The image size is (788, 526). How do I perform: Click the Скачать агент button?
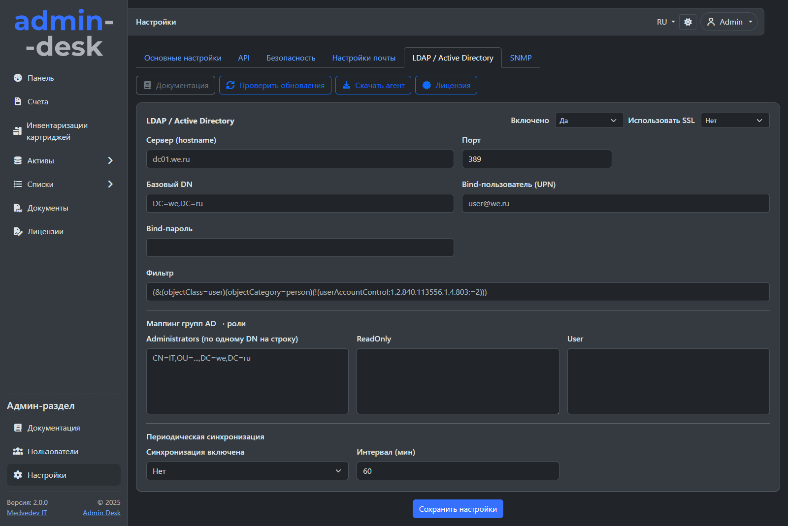(x=373, y=85)
